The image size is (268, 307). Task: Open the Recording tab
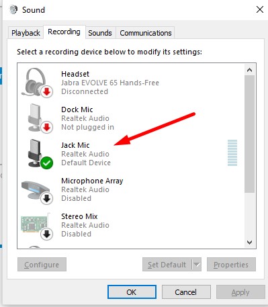click(x=64, y=32)
